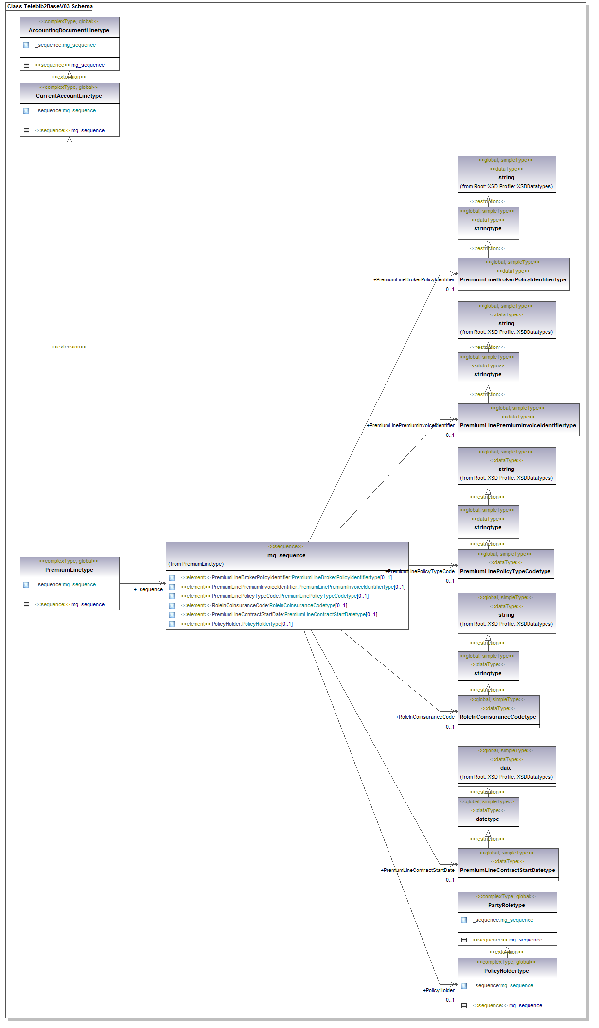Click the PremiumLinePremiumInvoiceIdentifier element icon in mg_sequence
Screen dimensions: 599x1028
[172, 587]
